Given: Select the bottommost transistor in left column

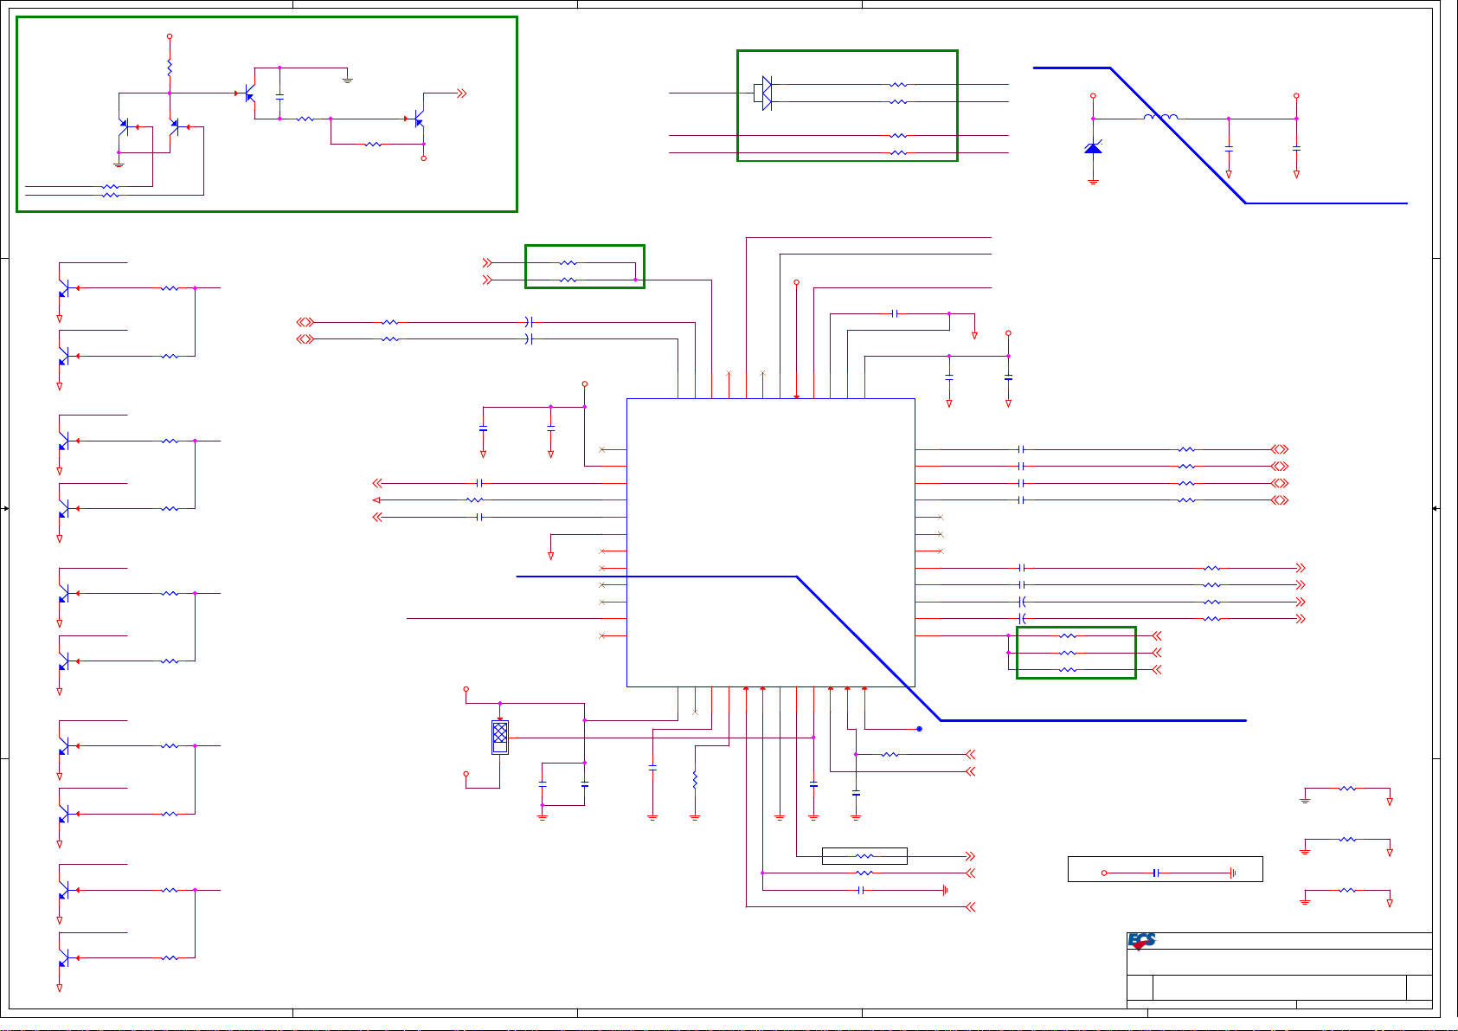Looking at the screenshot, I should point(65,958).
